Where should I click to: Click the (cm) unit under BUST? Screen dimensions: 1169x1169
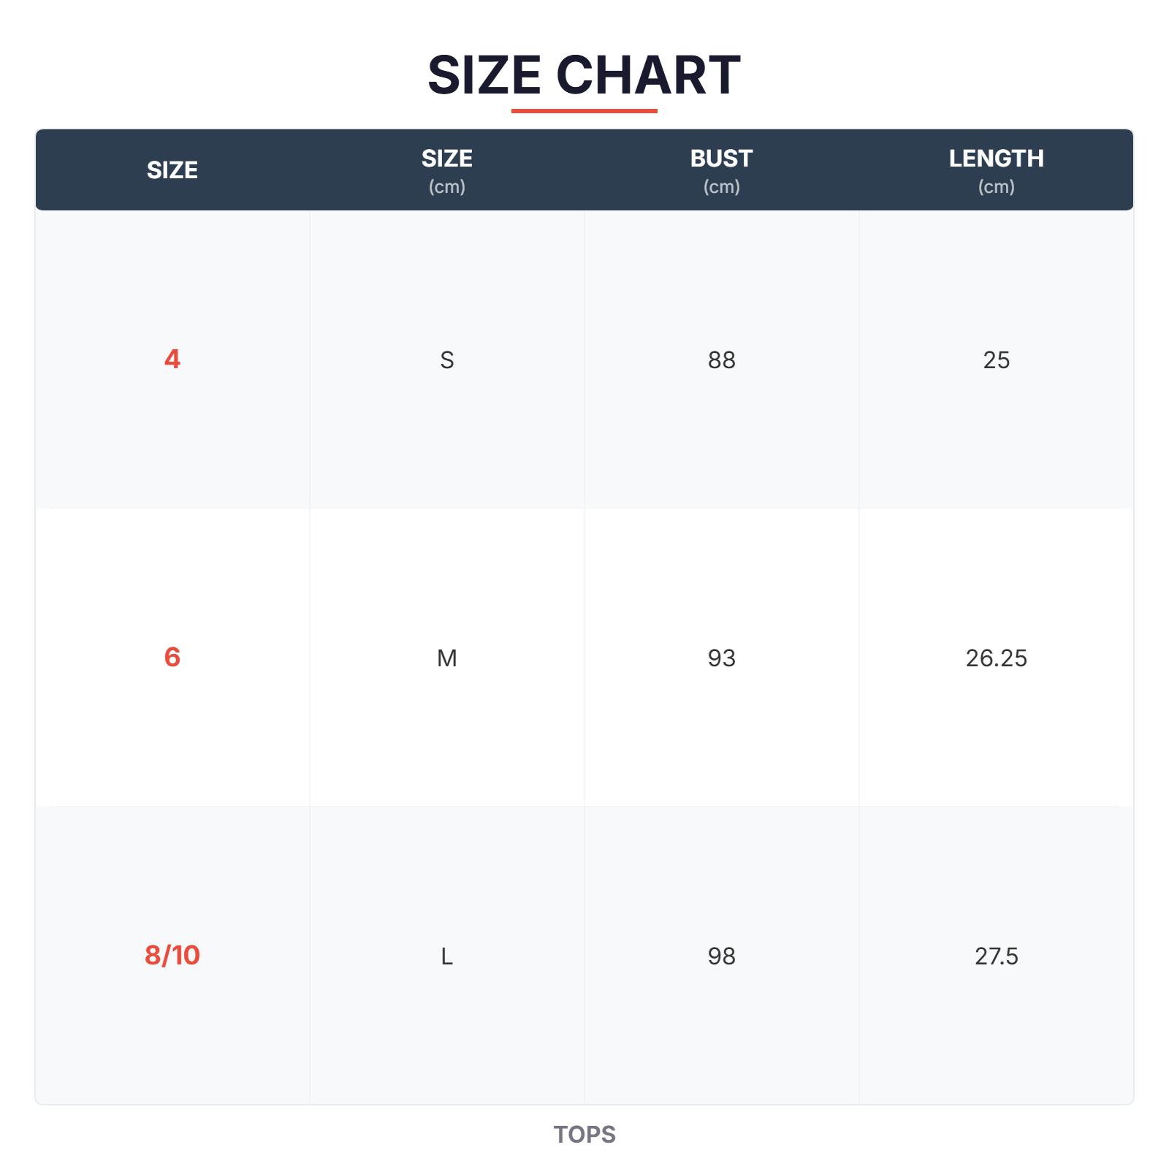point(721,187)
